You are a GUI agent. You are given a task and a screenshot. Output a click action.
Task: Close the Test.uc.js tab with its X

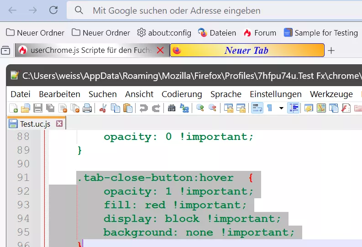pos(59,124)
